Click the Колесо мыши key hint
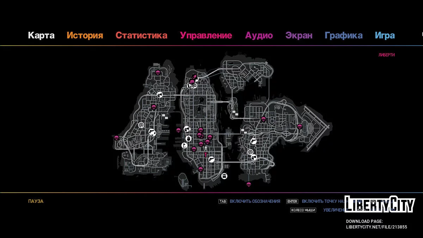423x238 pixels. (x=303, y=210)
